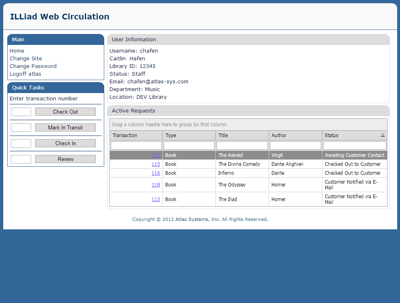This screenshot has height=303, width=400.
Task: Open transaction 117 details link
Action: 156,155
